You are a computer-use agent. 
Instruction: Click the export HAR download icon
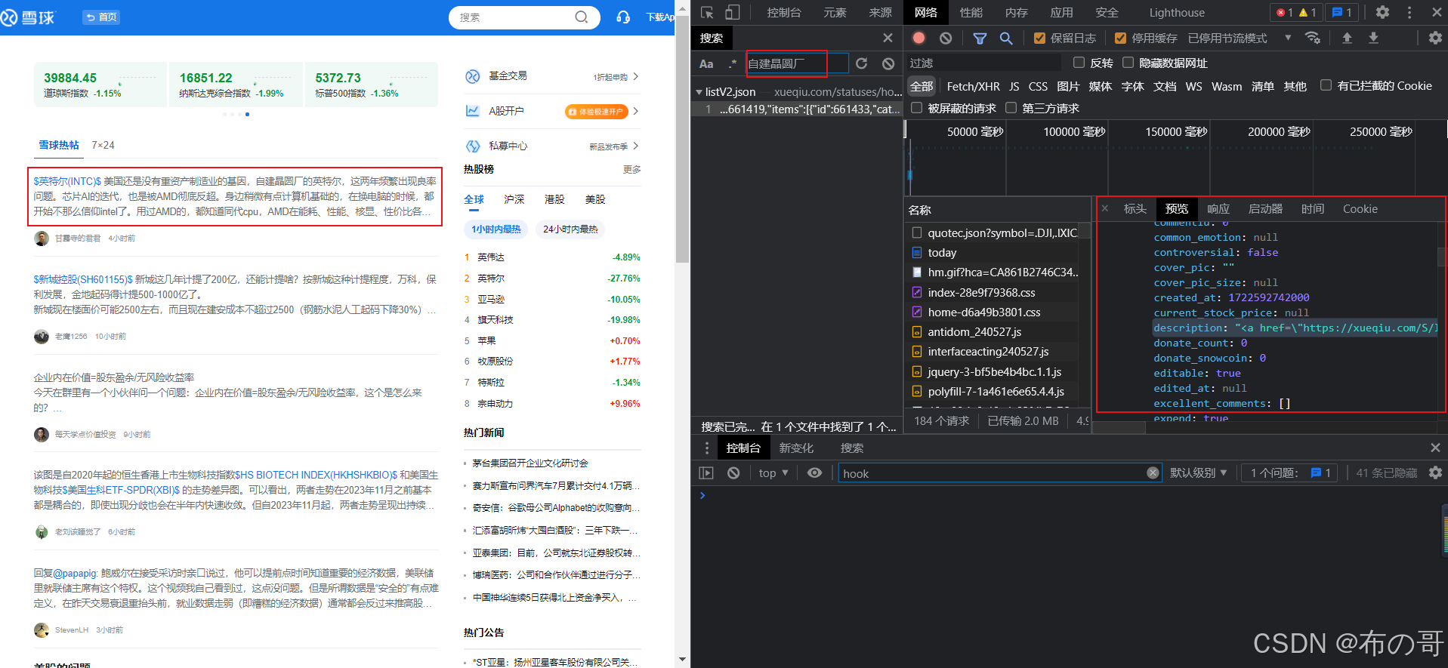1373,38
